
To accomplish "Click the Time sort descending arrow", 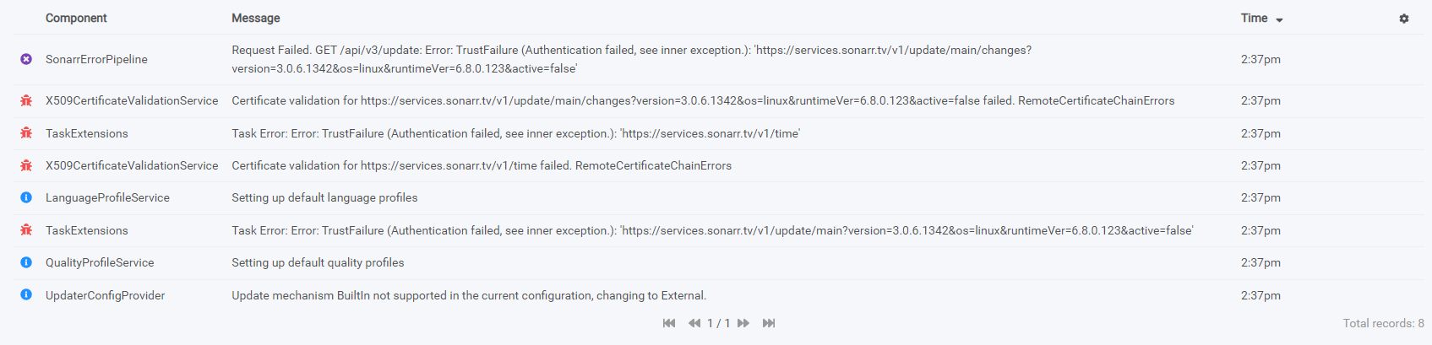I will pos(1279,19).
